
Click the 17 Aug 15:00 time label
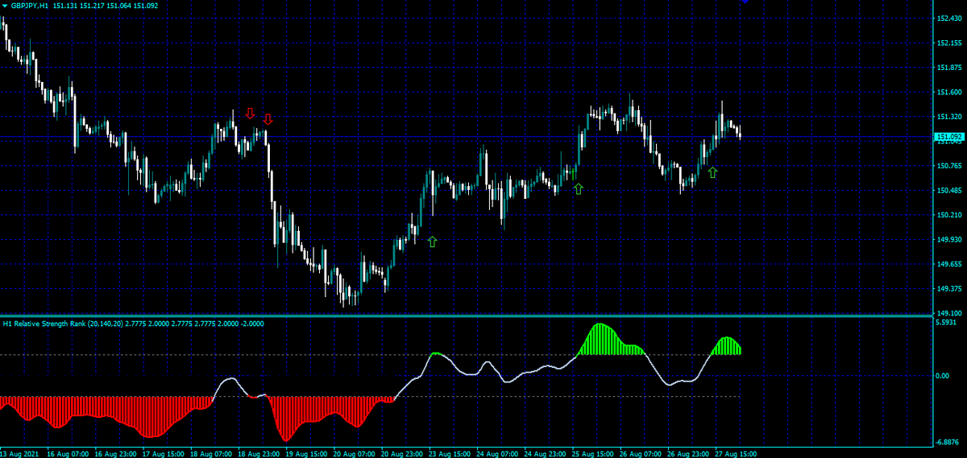coord(164,453)
